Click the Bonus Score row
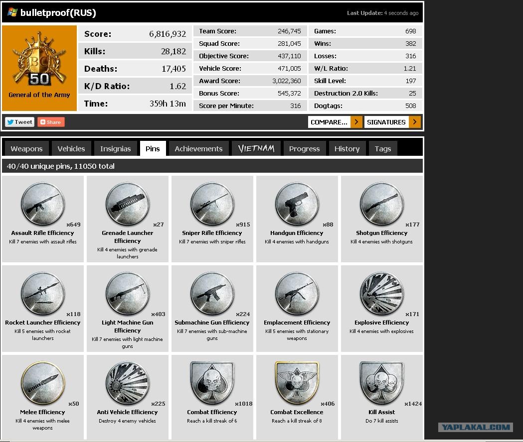This screenshot has height=442, width=523. tap(250, 93)
